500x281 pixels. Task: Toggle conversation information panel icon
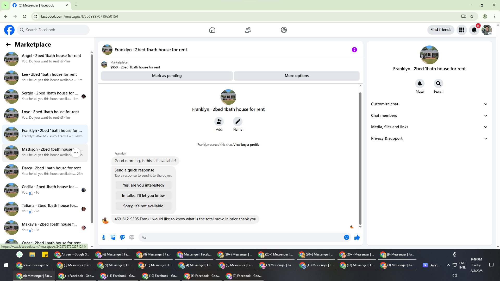point(354,50)
